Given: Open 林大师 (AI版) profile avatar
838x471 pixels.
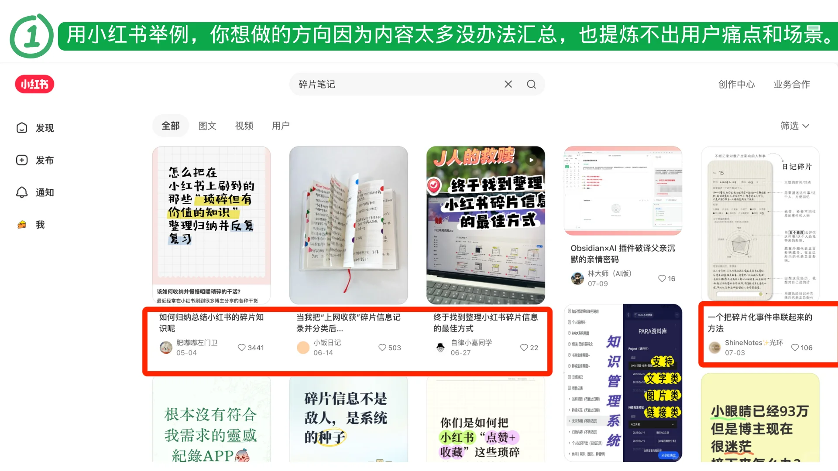Looking at the screenshot, I should (577, 278).
